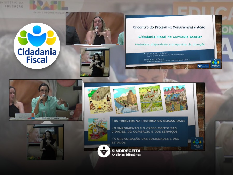Open the Antiguidade illustration panel

tap(126, 100)
